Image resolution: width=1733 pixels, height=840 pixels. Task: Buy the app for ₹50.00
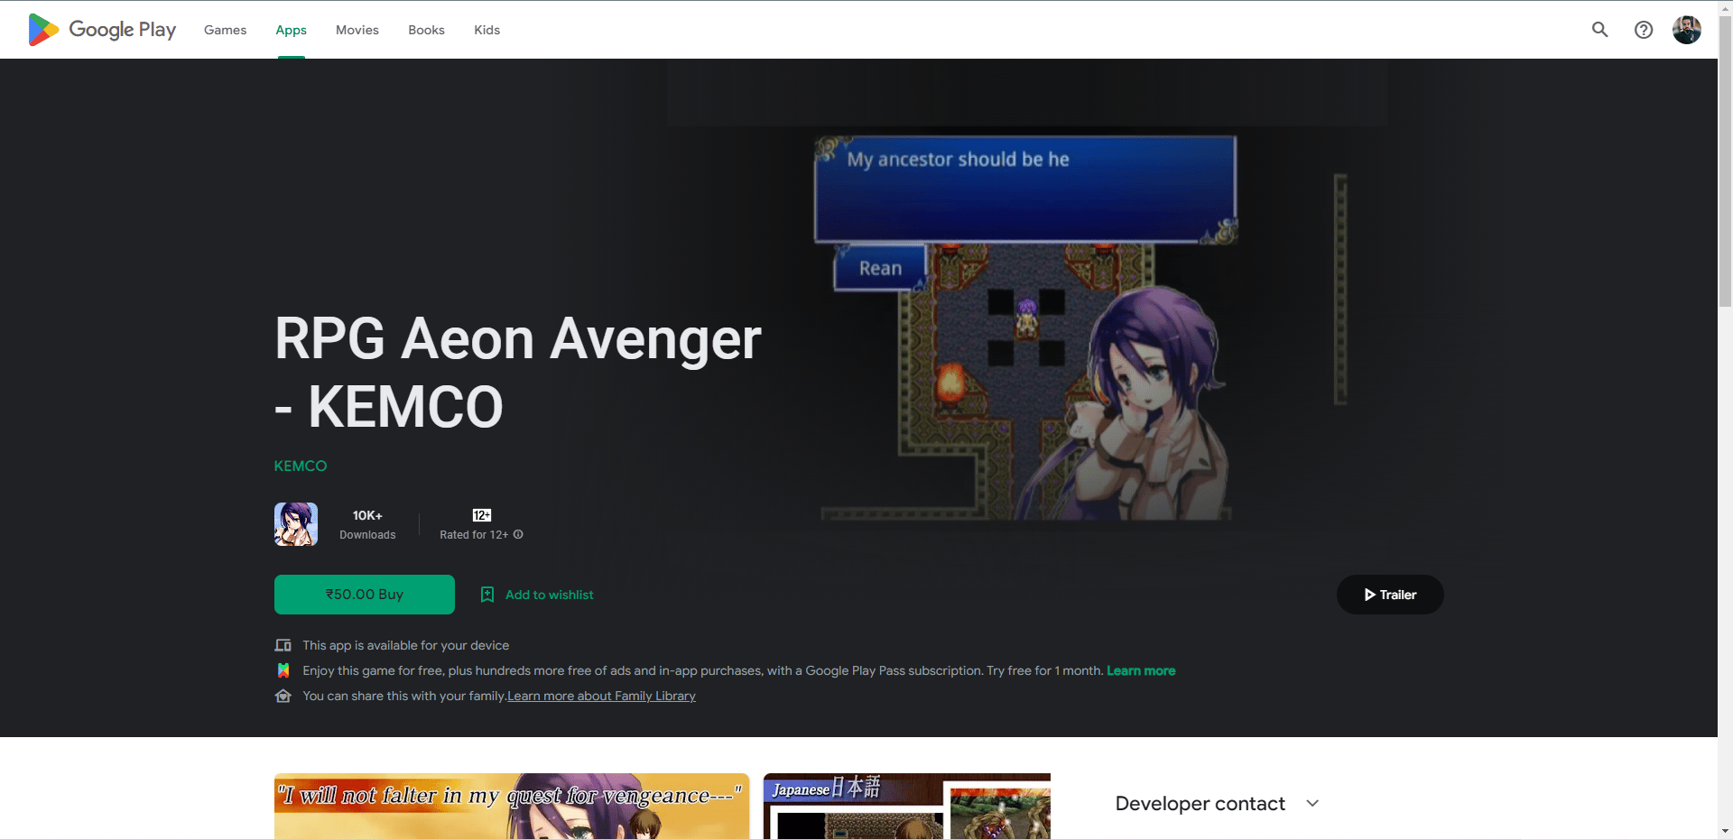tap(365, 595)
